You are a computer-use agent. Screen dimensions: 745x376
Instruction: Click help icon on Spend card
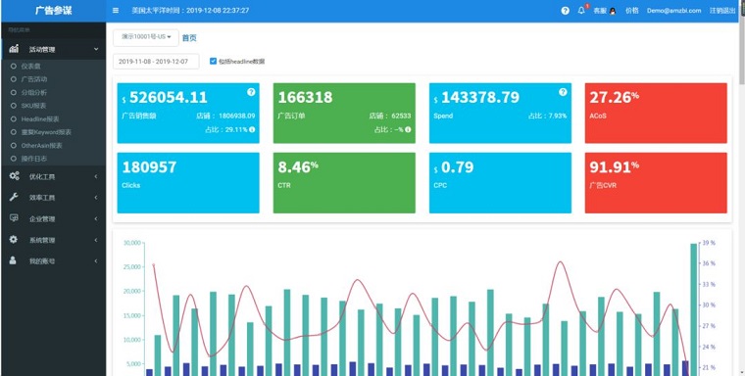coord(563,92)
